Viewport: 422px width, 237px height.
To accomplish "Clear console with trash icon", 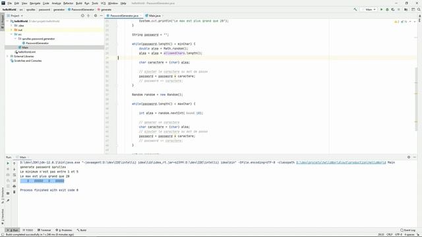I will pos(15,192).
